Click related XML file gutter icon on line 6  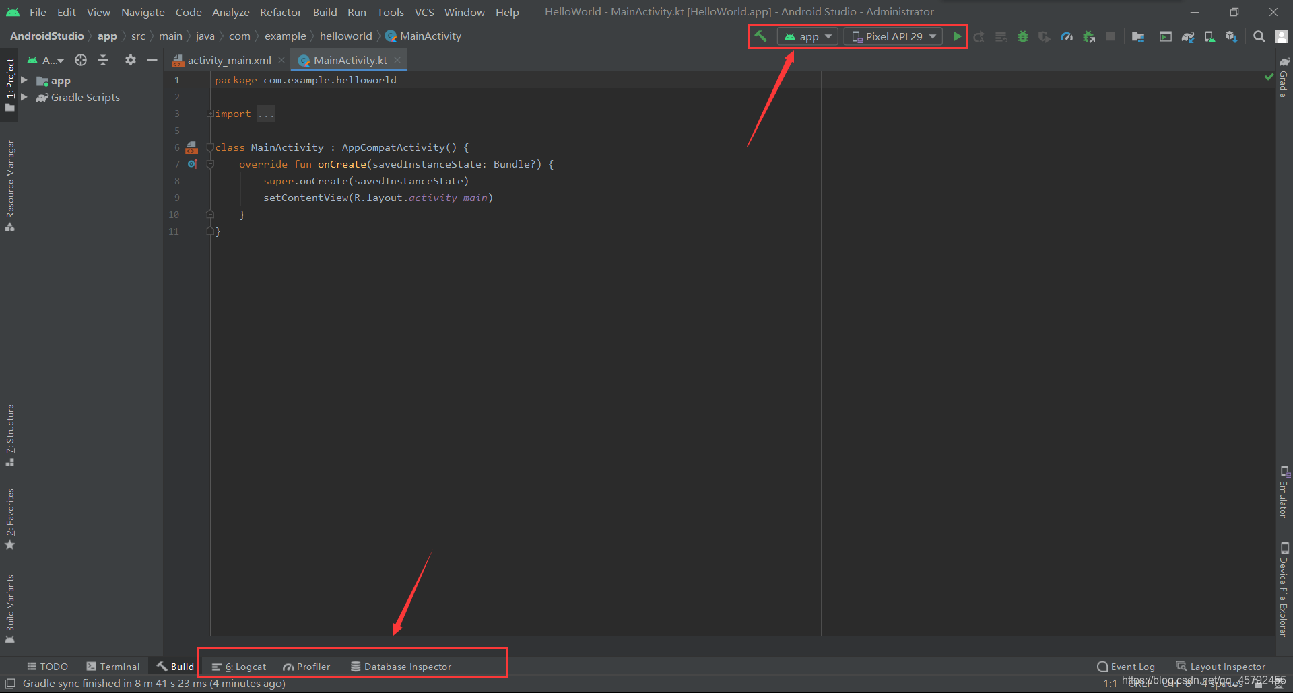click(x=192, y=147)
